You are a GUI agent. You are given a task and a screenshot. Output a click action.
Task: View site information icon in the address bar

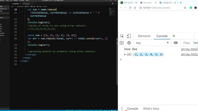[140, 8]
